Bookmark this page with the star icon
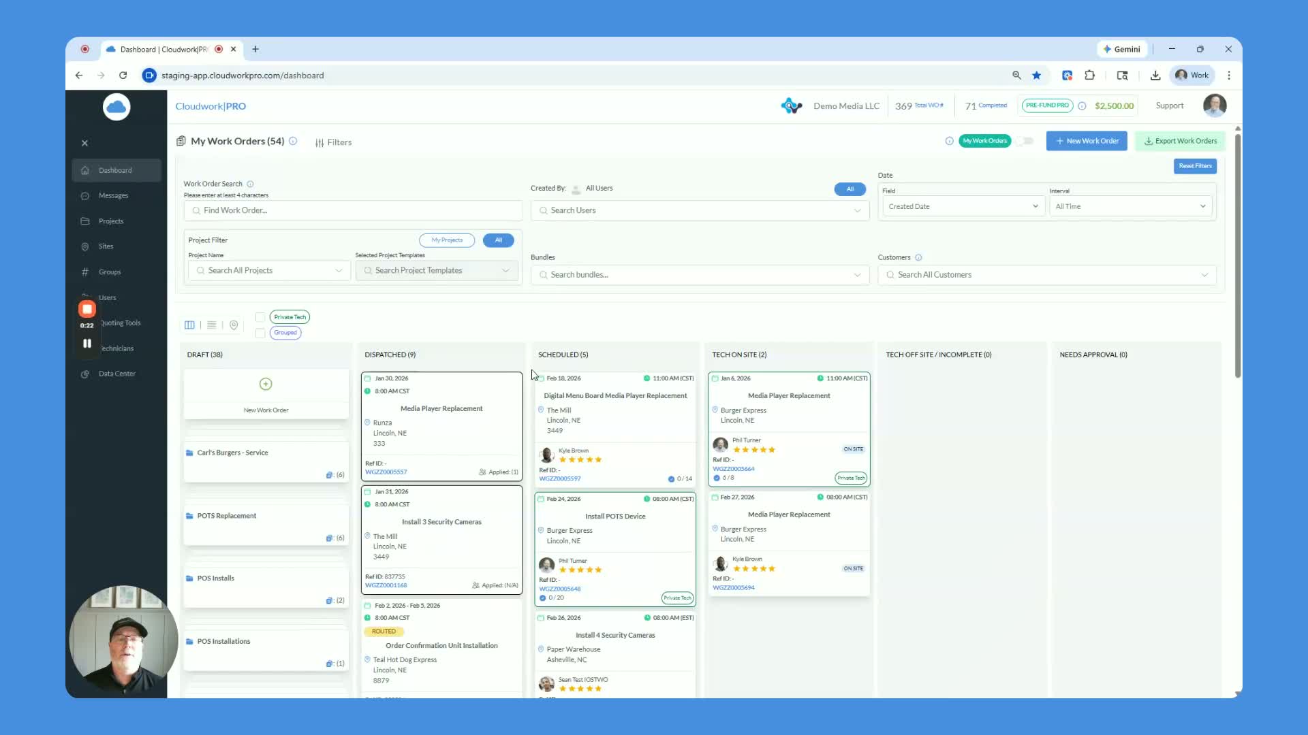 click(1036, 76)
